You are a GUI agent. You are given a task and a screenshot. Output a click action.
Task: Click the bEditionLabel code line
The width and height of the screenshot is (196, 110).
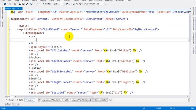click(89, 71)
